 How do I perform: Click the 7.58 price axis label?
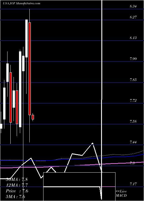133,121
